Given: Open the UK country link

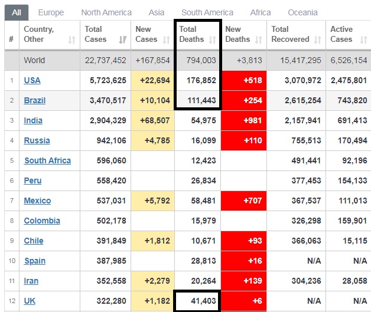Looking at the screenshot, I should point(30,301).
